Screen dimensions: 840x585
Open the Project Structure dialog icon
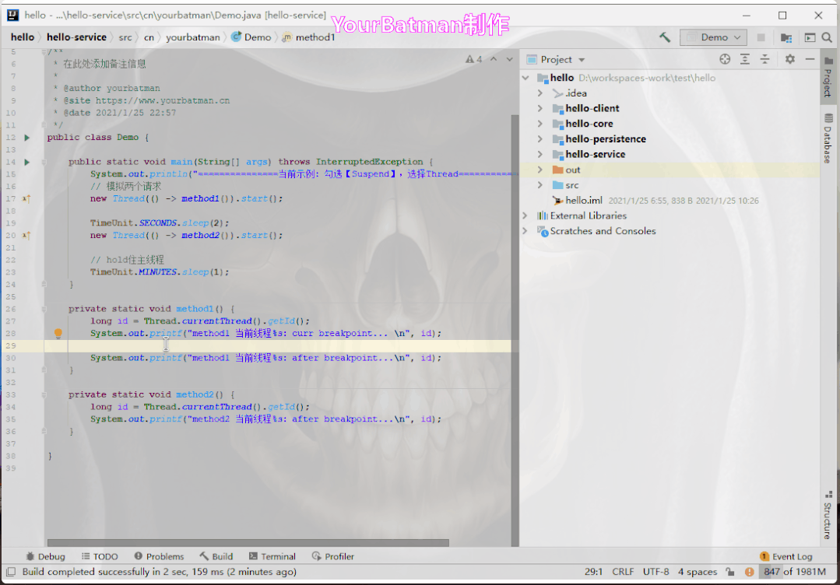[x=786, y=37]
